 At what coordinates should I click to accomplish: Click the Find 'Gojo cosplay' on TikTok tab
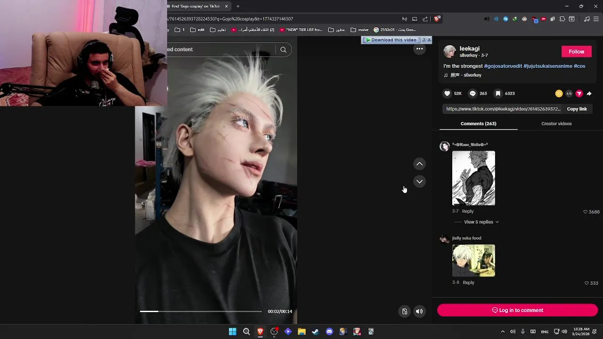click(196, 6)
